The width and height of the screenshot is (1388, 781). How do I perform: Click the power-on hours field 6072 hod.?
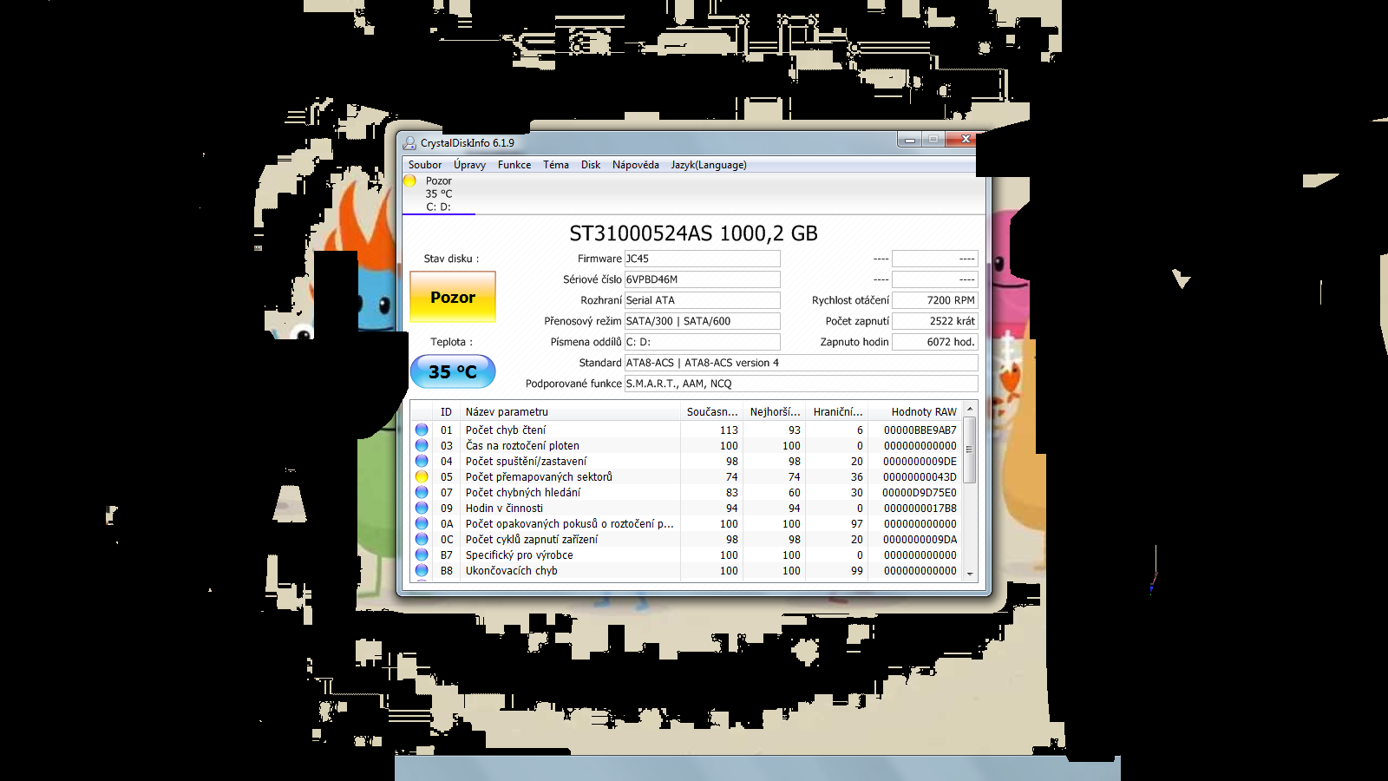click(935, 342)
